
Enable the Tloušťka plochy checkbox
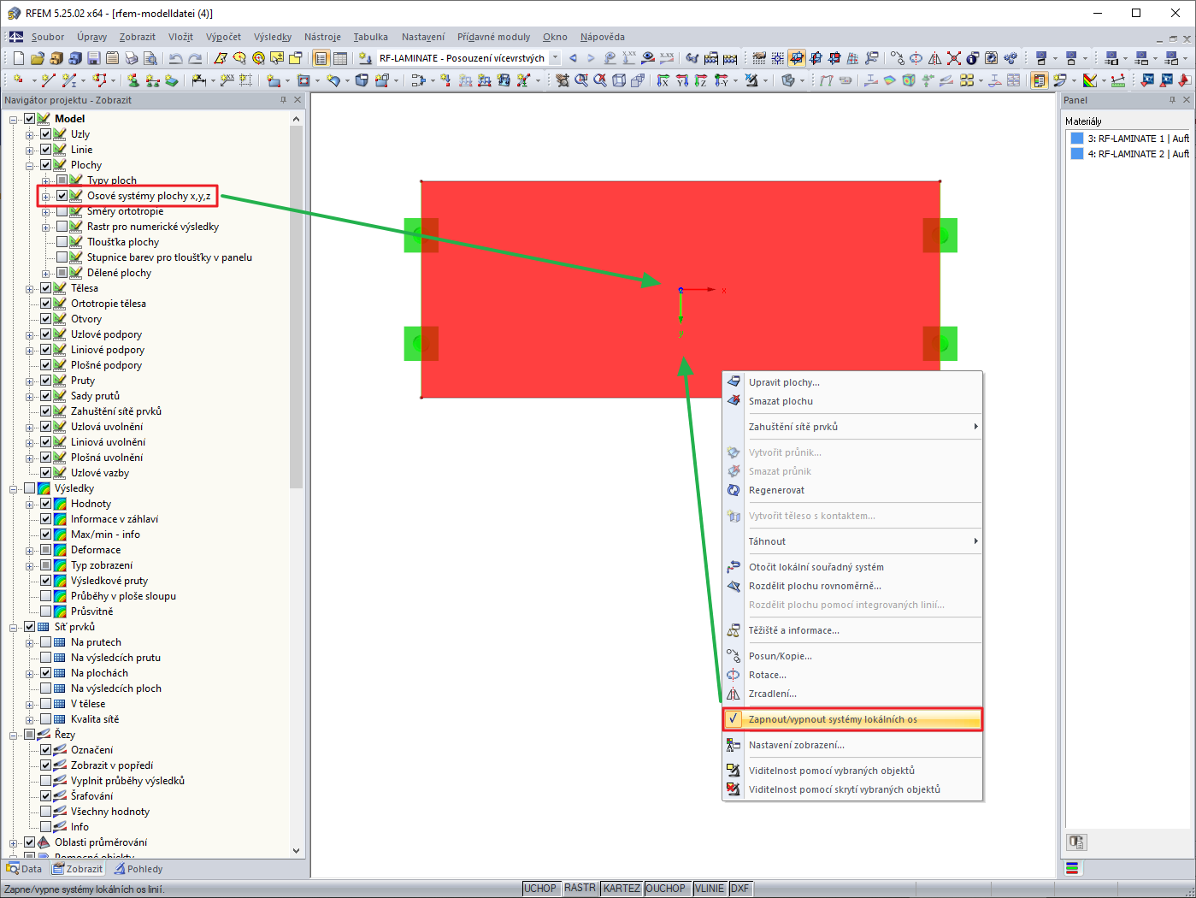(62, 242)
